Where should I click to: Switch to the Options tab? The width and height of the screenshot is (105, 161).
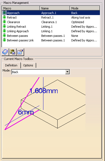coord(28,65)
